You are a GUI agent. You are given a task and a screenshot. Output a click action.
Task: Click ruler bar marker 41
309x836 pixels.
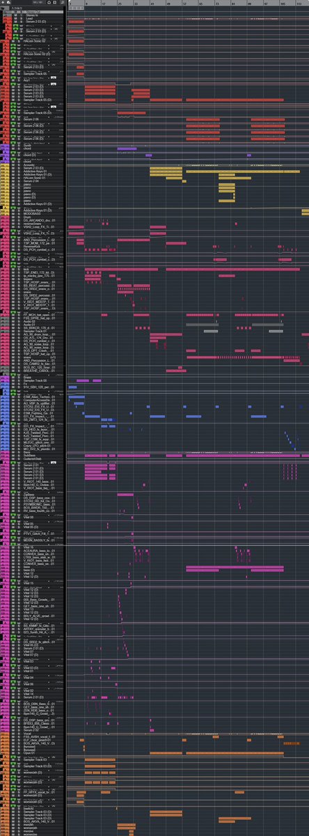click(x=153, y=3)
